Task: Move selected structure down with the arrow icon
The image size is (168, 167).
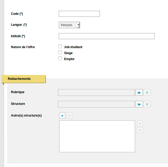Action: (x=140, y=130)
